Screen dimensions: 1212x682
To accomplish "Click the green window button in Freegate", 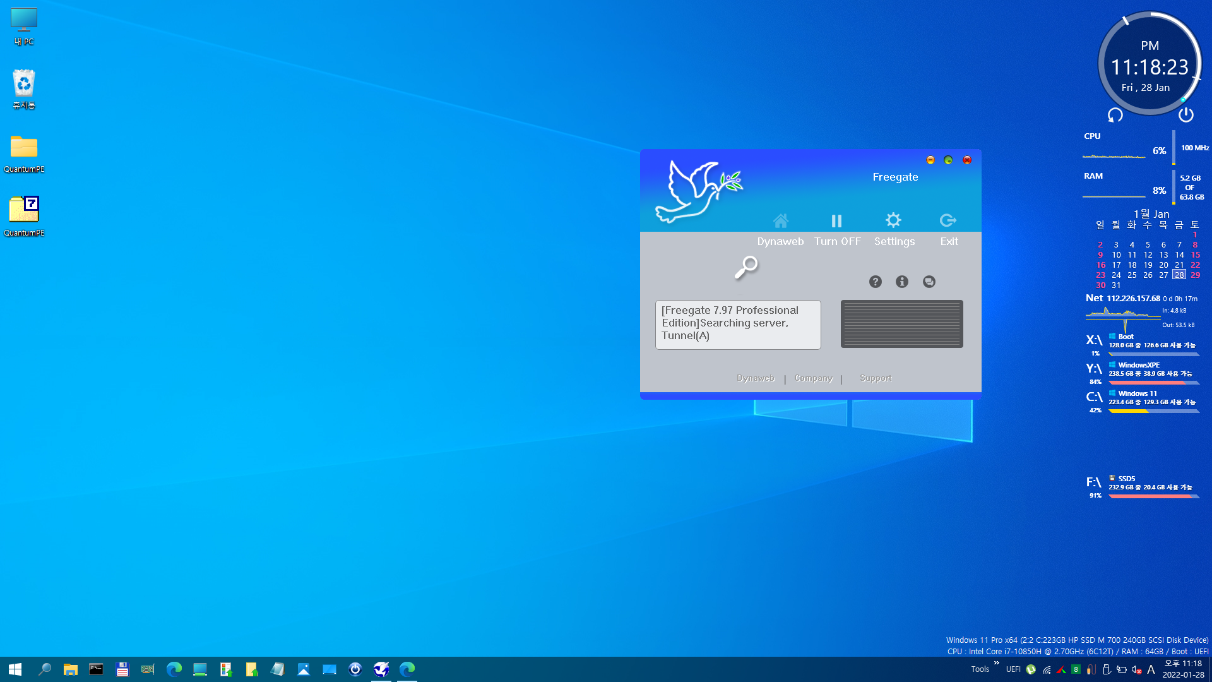I will pos(948,160).
